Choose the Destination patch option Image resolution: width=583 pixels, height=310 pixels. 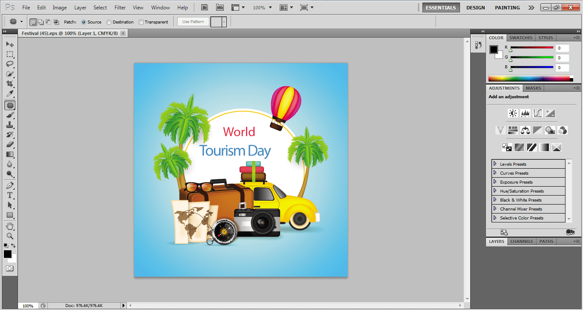click(109, 22)
